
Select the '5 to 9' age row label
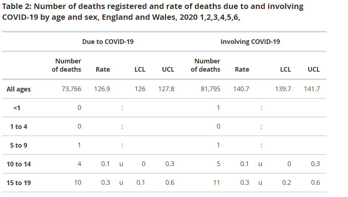point(19,145)
